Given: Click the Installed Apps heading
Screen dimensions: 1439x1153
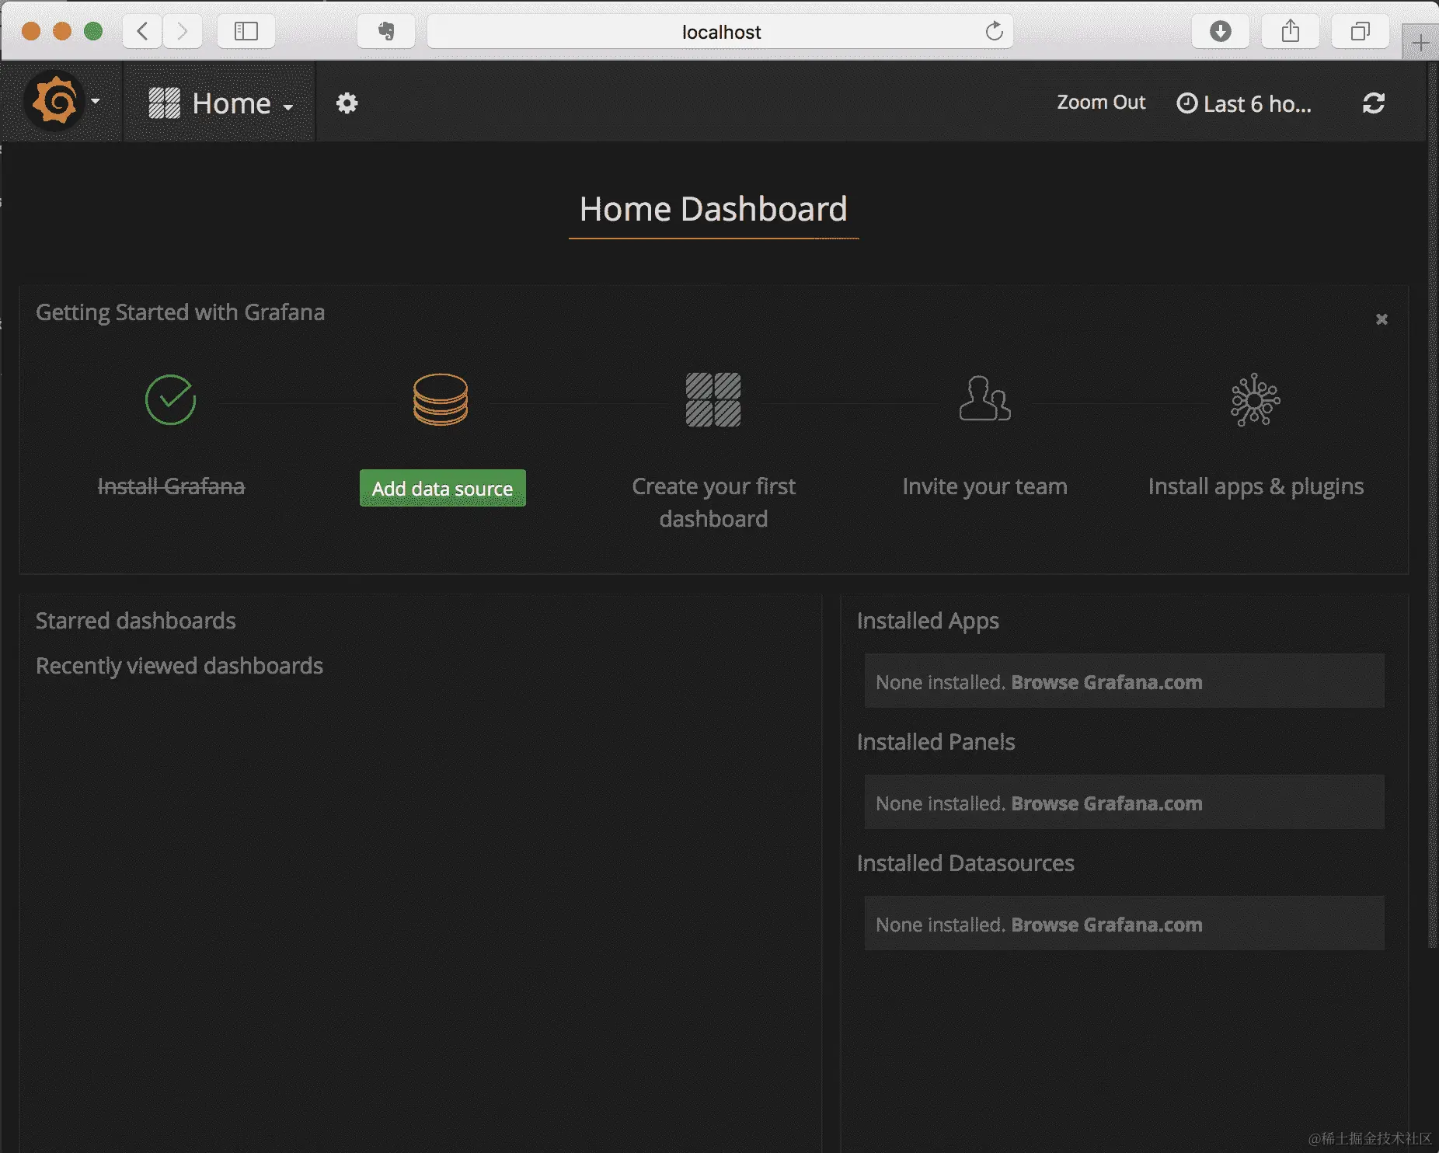Looking at the screenshot, I should [928, 621].
